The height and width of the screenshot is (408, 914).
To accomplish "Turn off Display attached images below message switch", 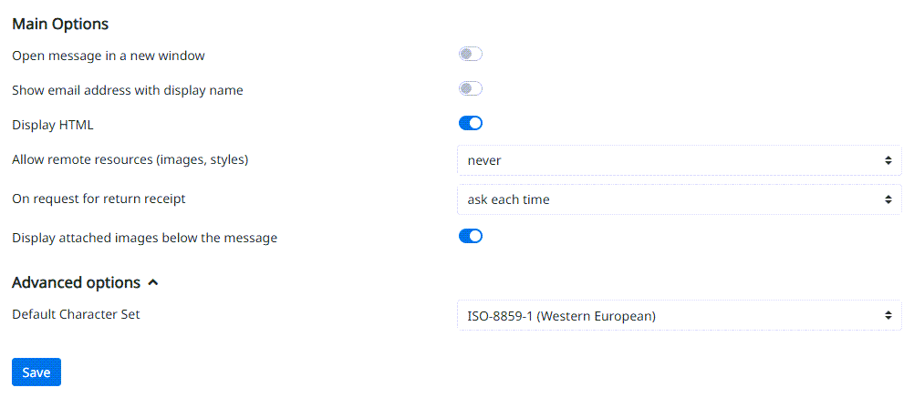I will click(x=470, y=237).
